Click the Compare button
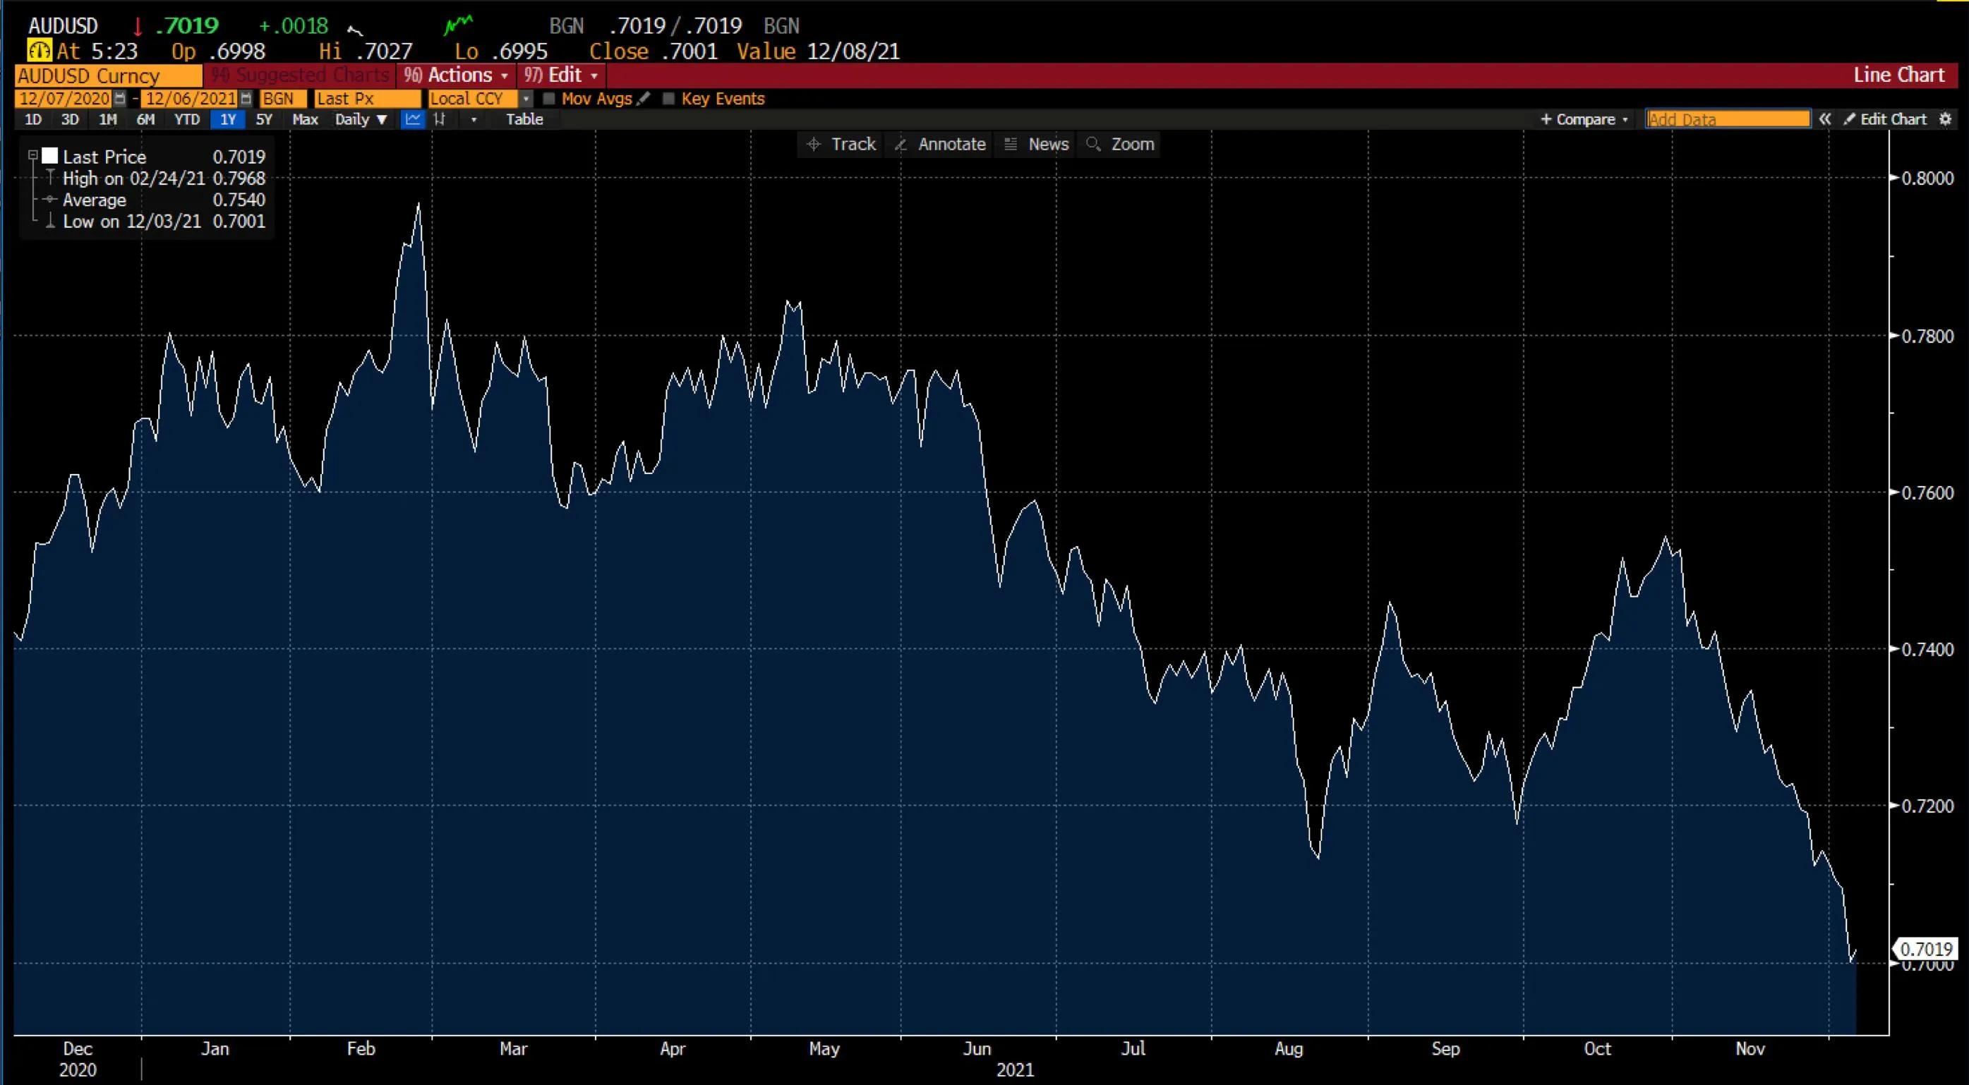 point(1584,119)
